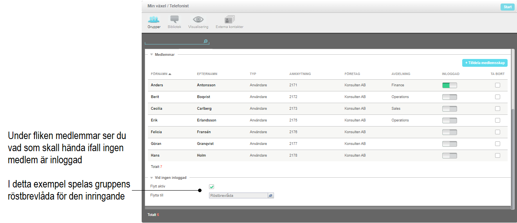Click Finance department cell

(x=398, y=85)
